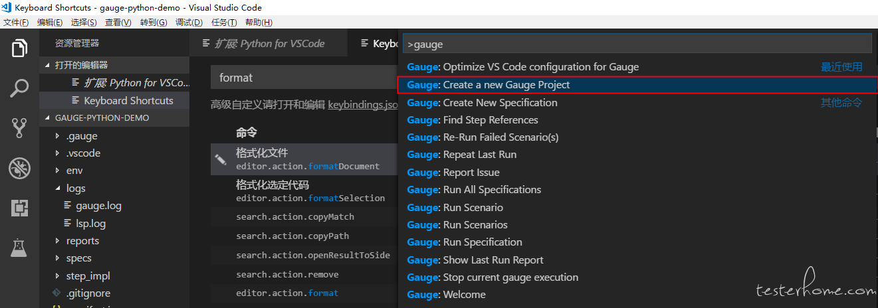Screen dimensions: 878x308
Task: Open .gitignore in the explorer
Action: [114, 293]
